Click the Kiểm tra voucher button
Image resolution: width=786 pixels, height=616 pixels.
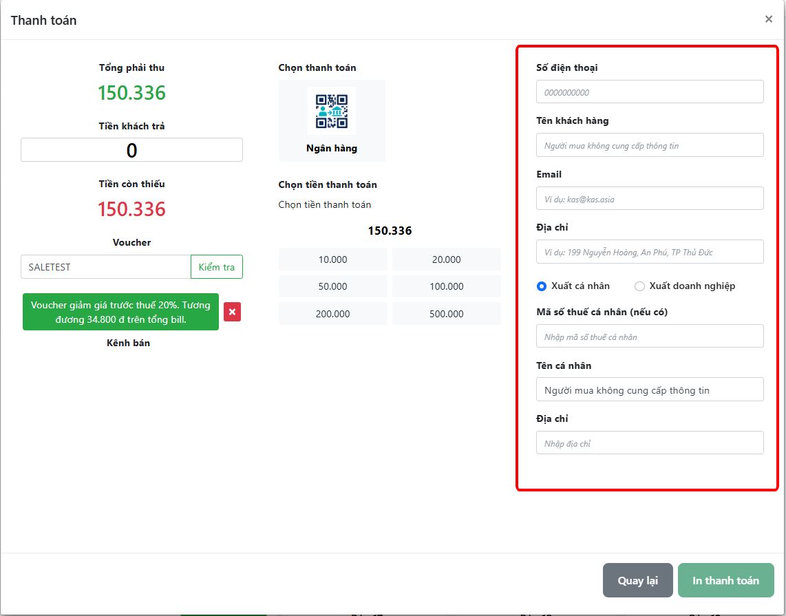[216, 267]
